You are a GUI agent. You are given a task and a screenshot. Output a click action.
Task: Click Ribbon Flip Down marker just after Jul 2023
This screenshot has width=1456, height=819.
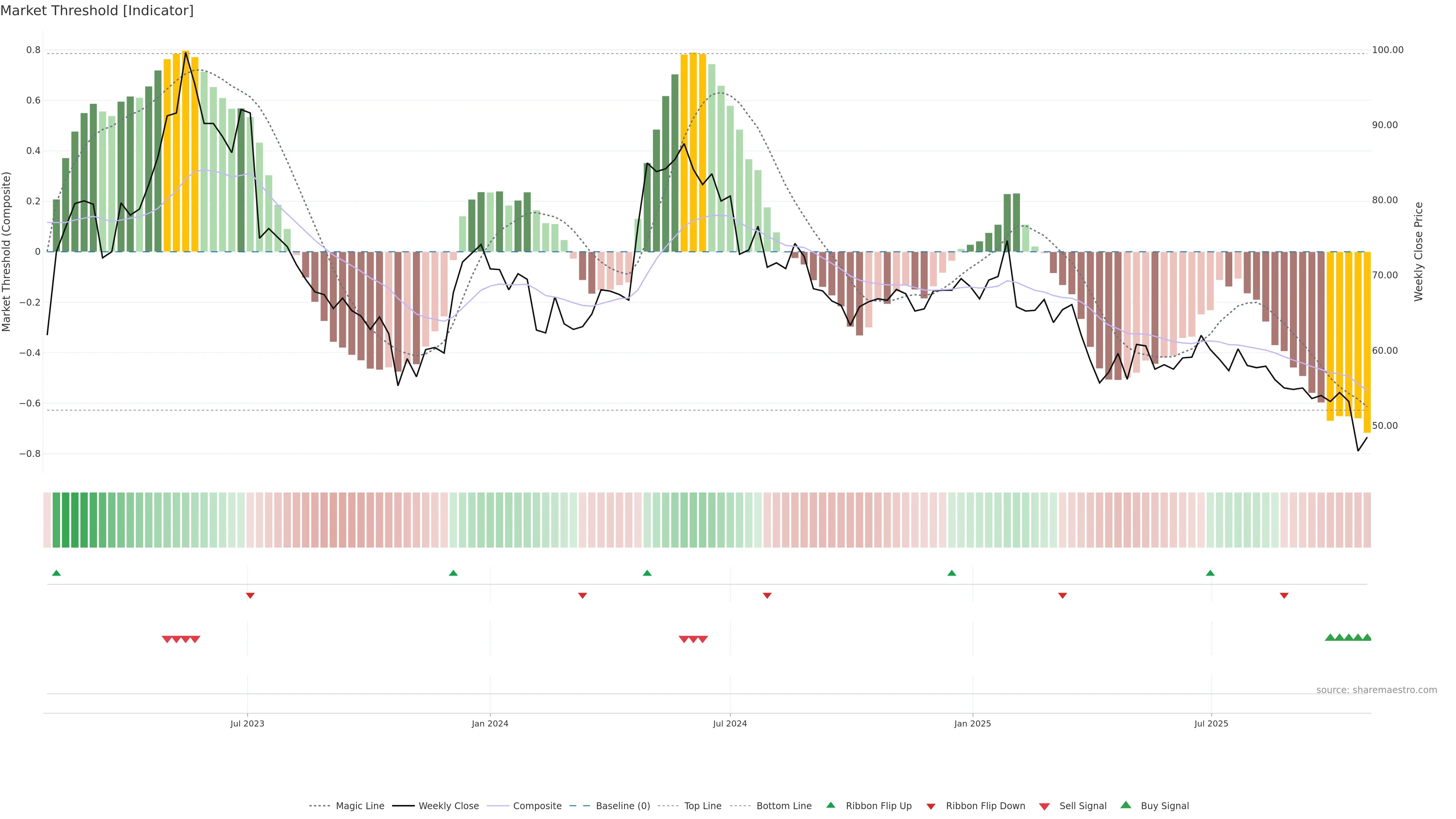250,595
